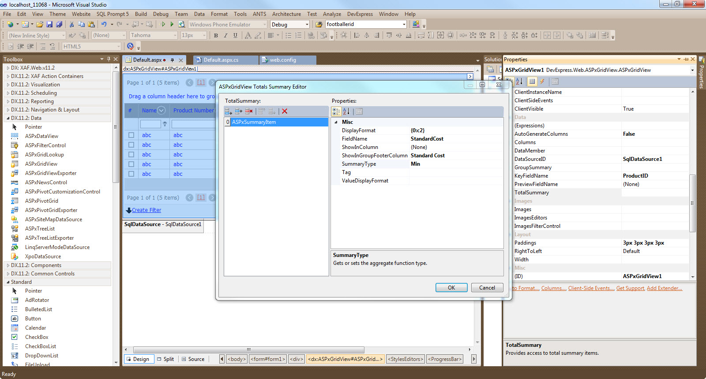Show Events lightning icon in Properties window
706x379 pixels.
(542, 81)
